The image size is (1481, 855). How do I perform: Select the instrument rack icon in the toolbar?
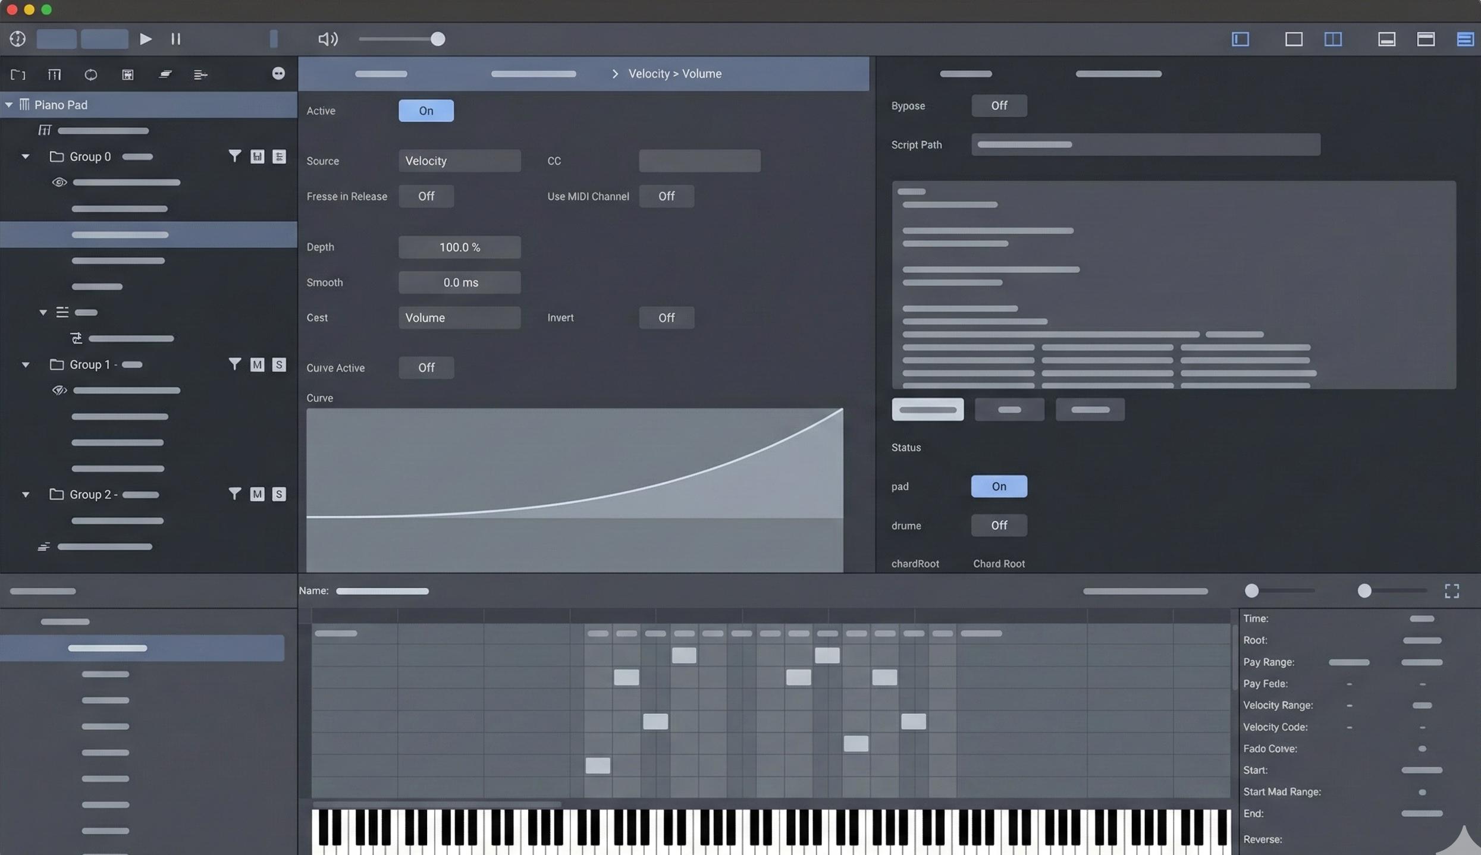coord(54,74)
